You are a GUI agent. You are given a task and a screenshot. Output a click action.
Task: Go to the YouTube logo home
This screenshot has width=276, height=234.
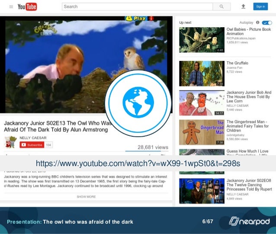(x=27, y=7)
